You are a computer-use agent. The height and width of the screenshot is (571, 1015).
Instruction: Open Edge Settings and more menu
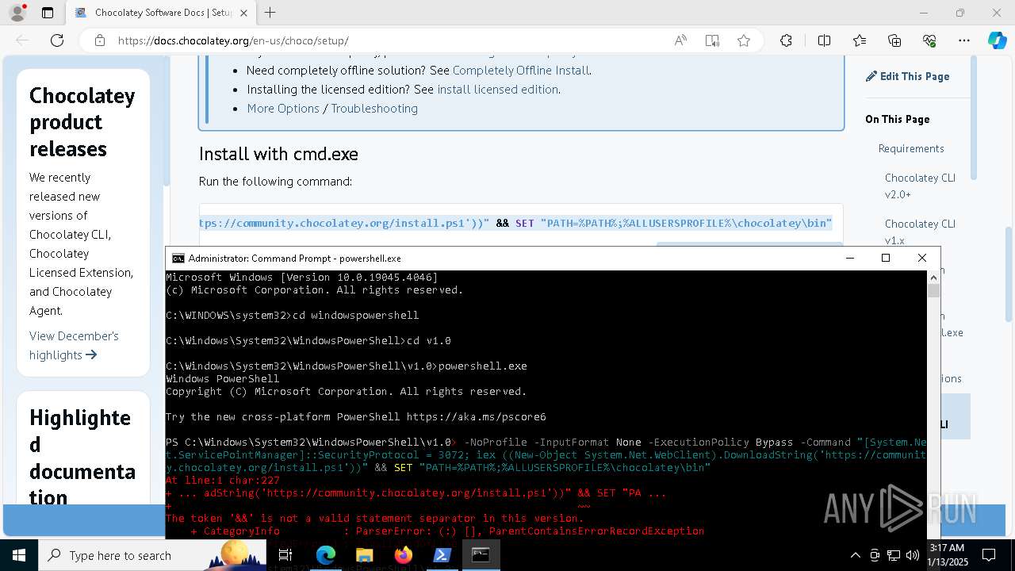[x=964, y=40]
